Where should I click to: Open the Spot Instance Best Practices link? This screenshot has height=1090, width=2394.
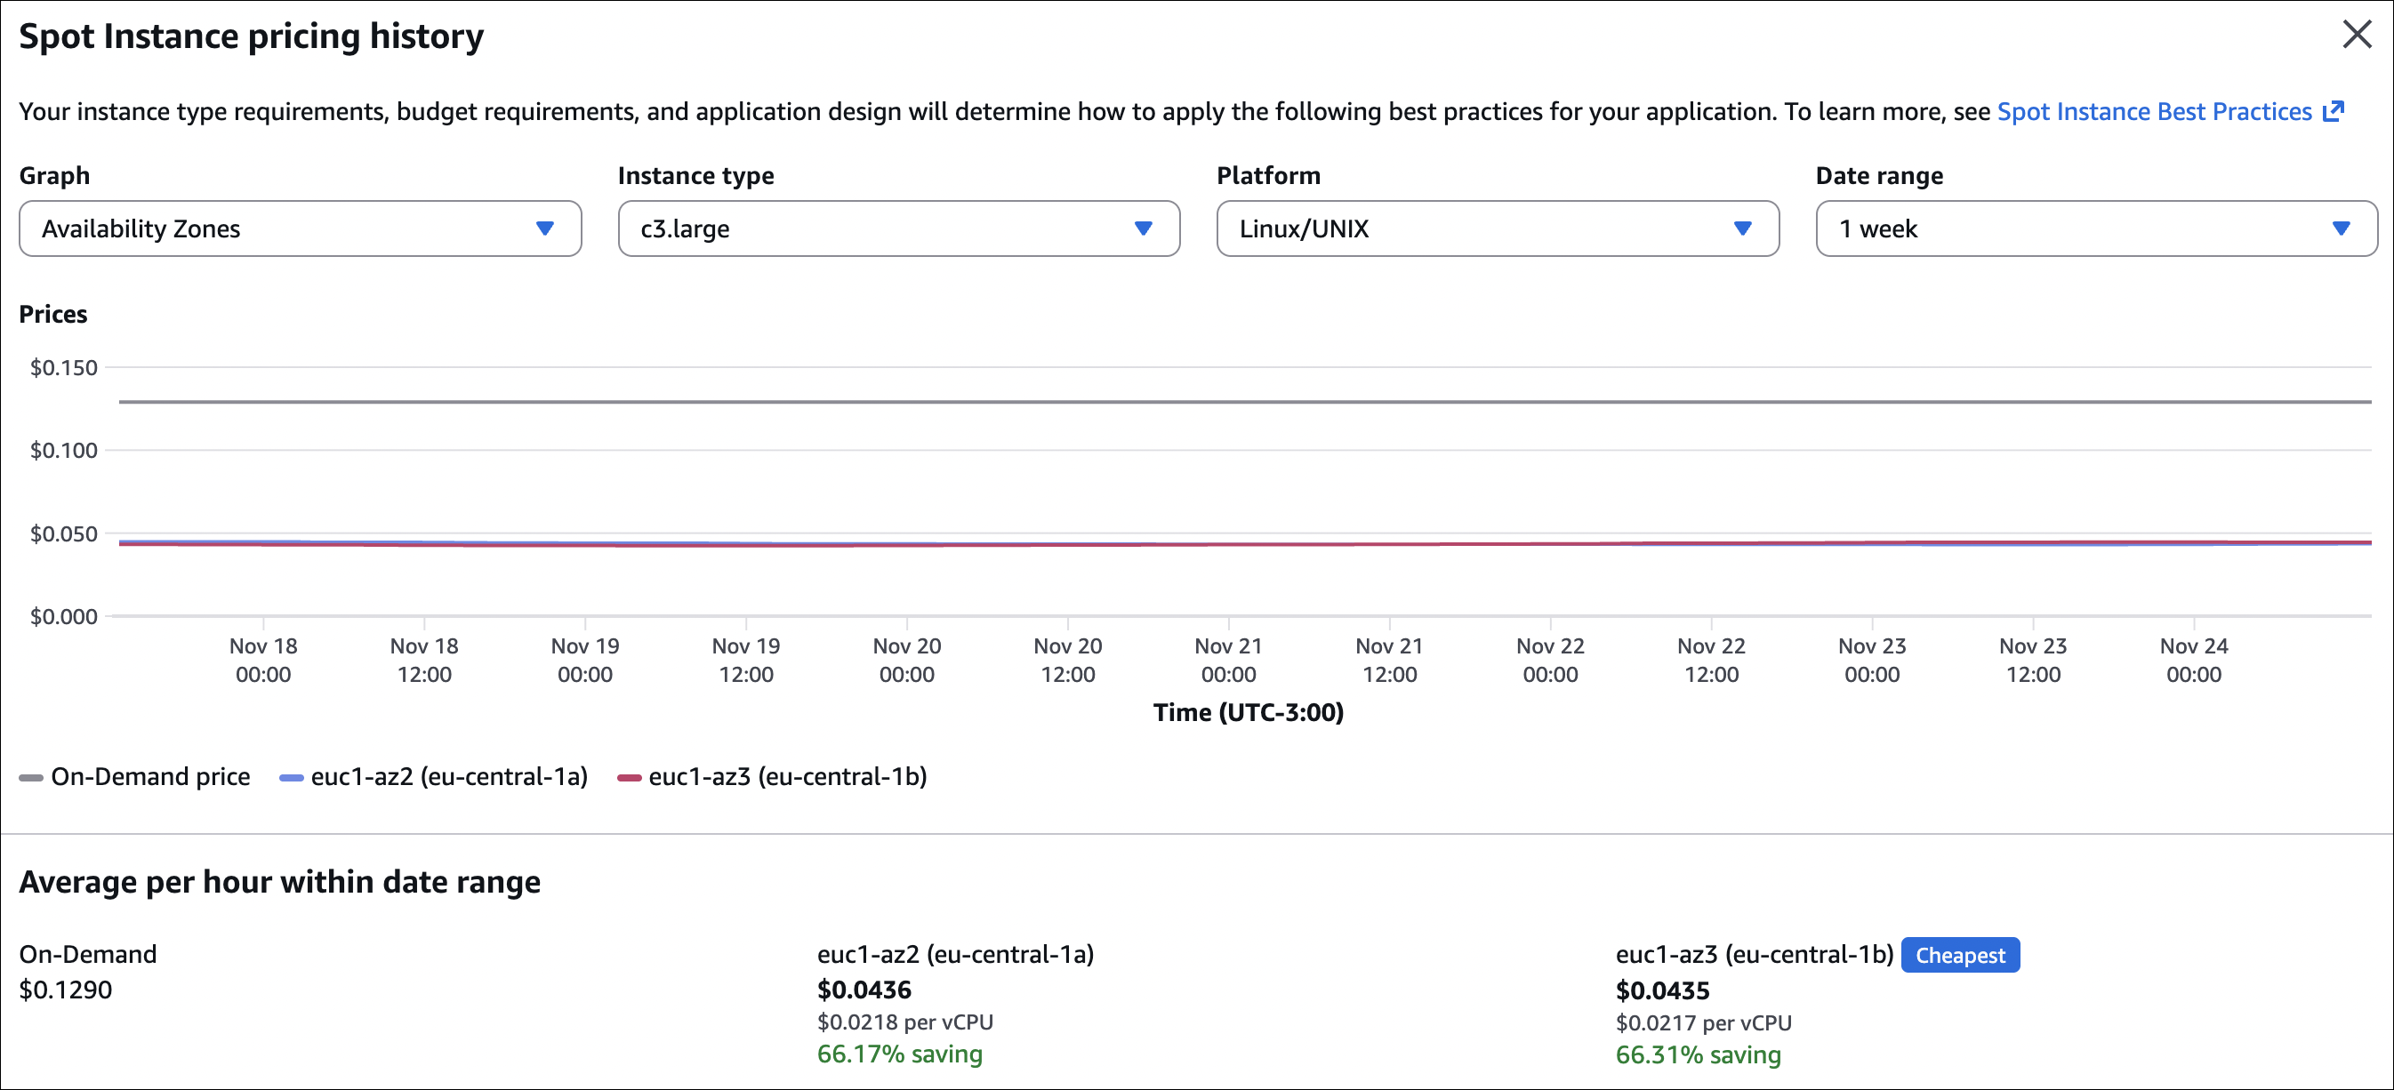(2153, 111)
